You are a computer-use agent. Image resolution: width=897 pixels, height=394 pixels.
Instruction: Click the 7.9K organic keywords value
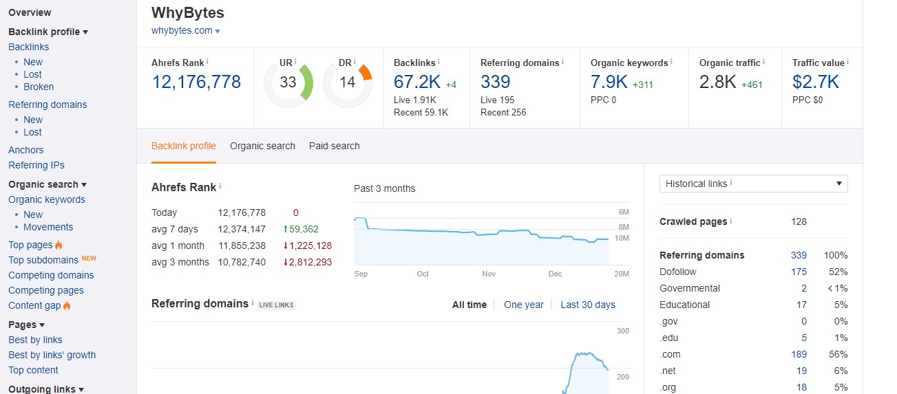coord(609,83)
